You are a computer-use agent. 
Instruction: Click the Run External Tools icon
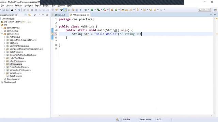(x=105, y=10)
